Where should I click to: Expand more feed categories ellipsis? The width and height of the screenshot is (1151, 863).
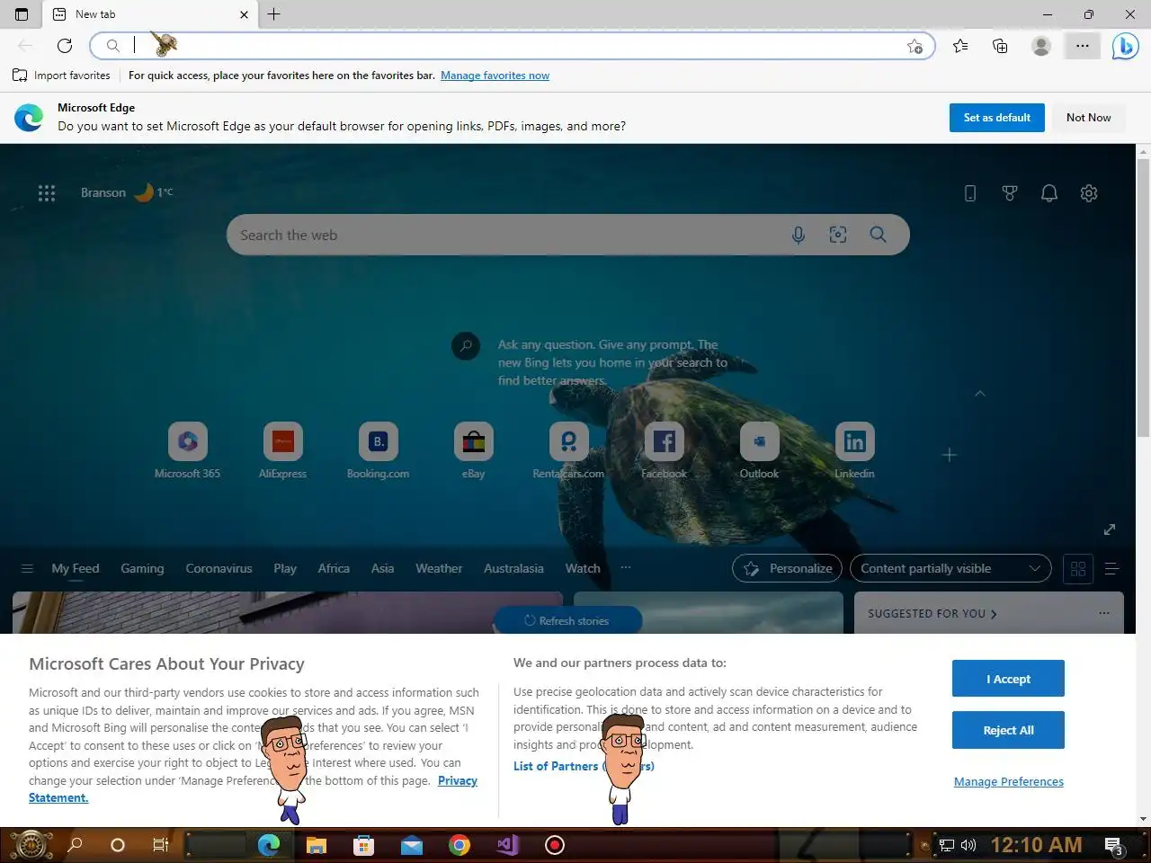(626, 568)
